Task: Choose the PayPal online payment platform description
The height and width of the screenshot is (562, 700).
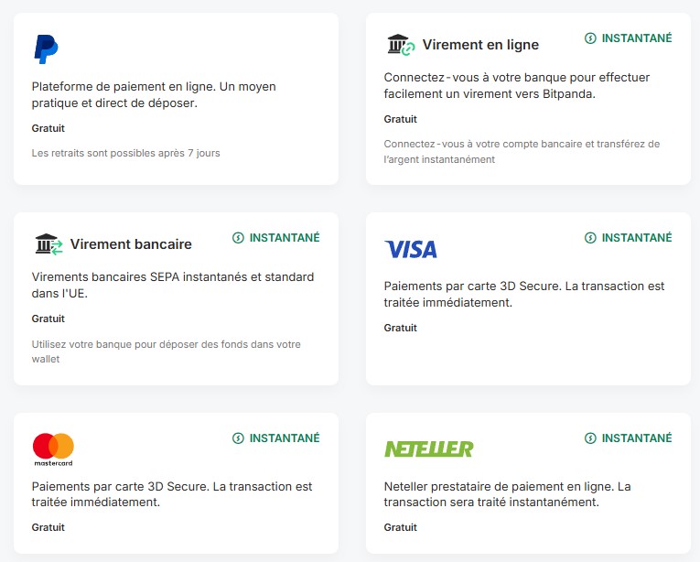Action: point(154,95)
